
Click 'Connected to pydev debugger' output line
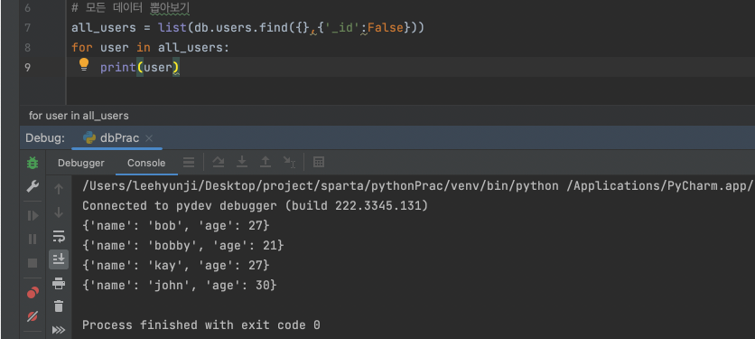pos(256,206)
